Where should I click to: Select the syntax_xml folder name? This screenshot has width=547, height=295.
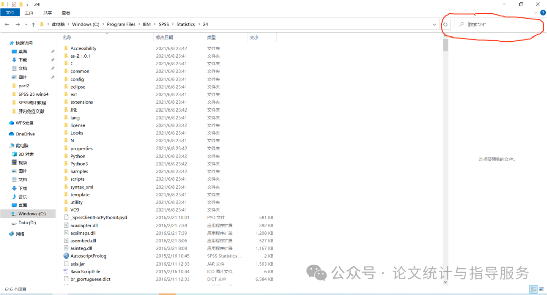coord(82,187)
